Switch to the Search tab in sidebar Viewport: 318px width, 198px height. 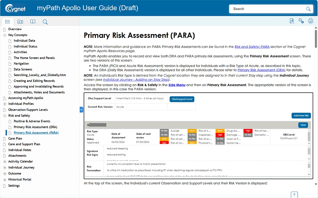pos(45,22)
